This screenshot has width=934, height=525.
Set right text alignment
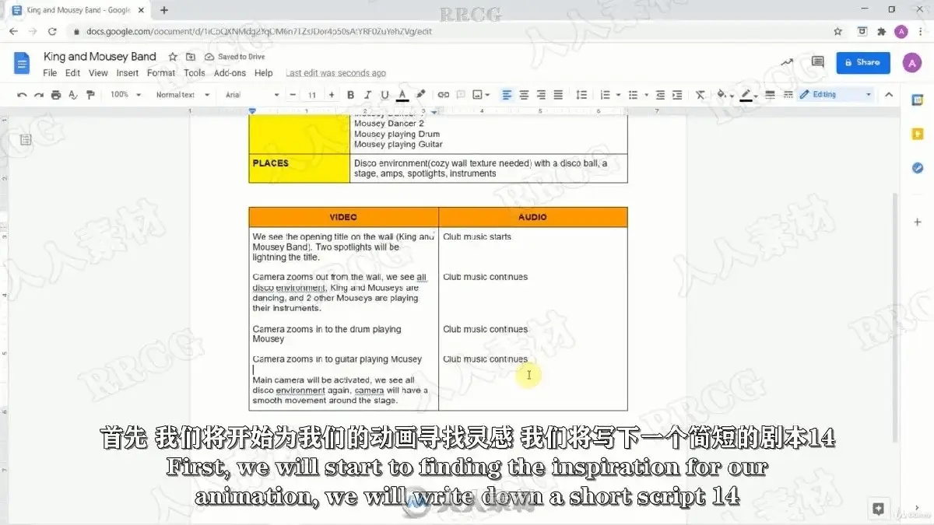pyautogui.click(x=541, y=95)
